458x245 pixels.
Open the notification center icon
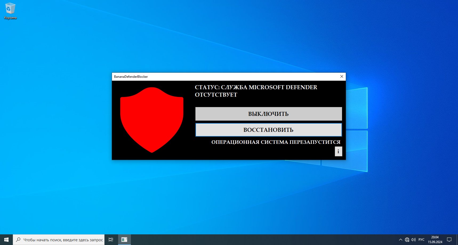(449, 240)
